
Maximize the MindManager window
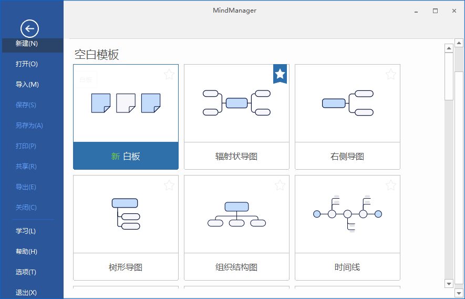pyautogui.click(x=435, y=11)
